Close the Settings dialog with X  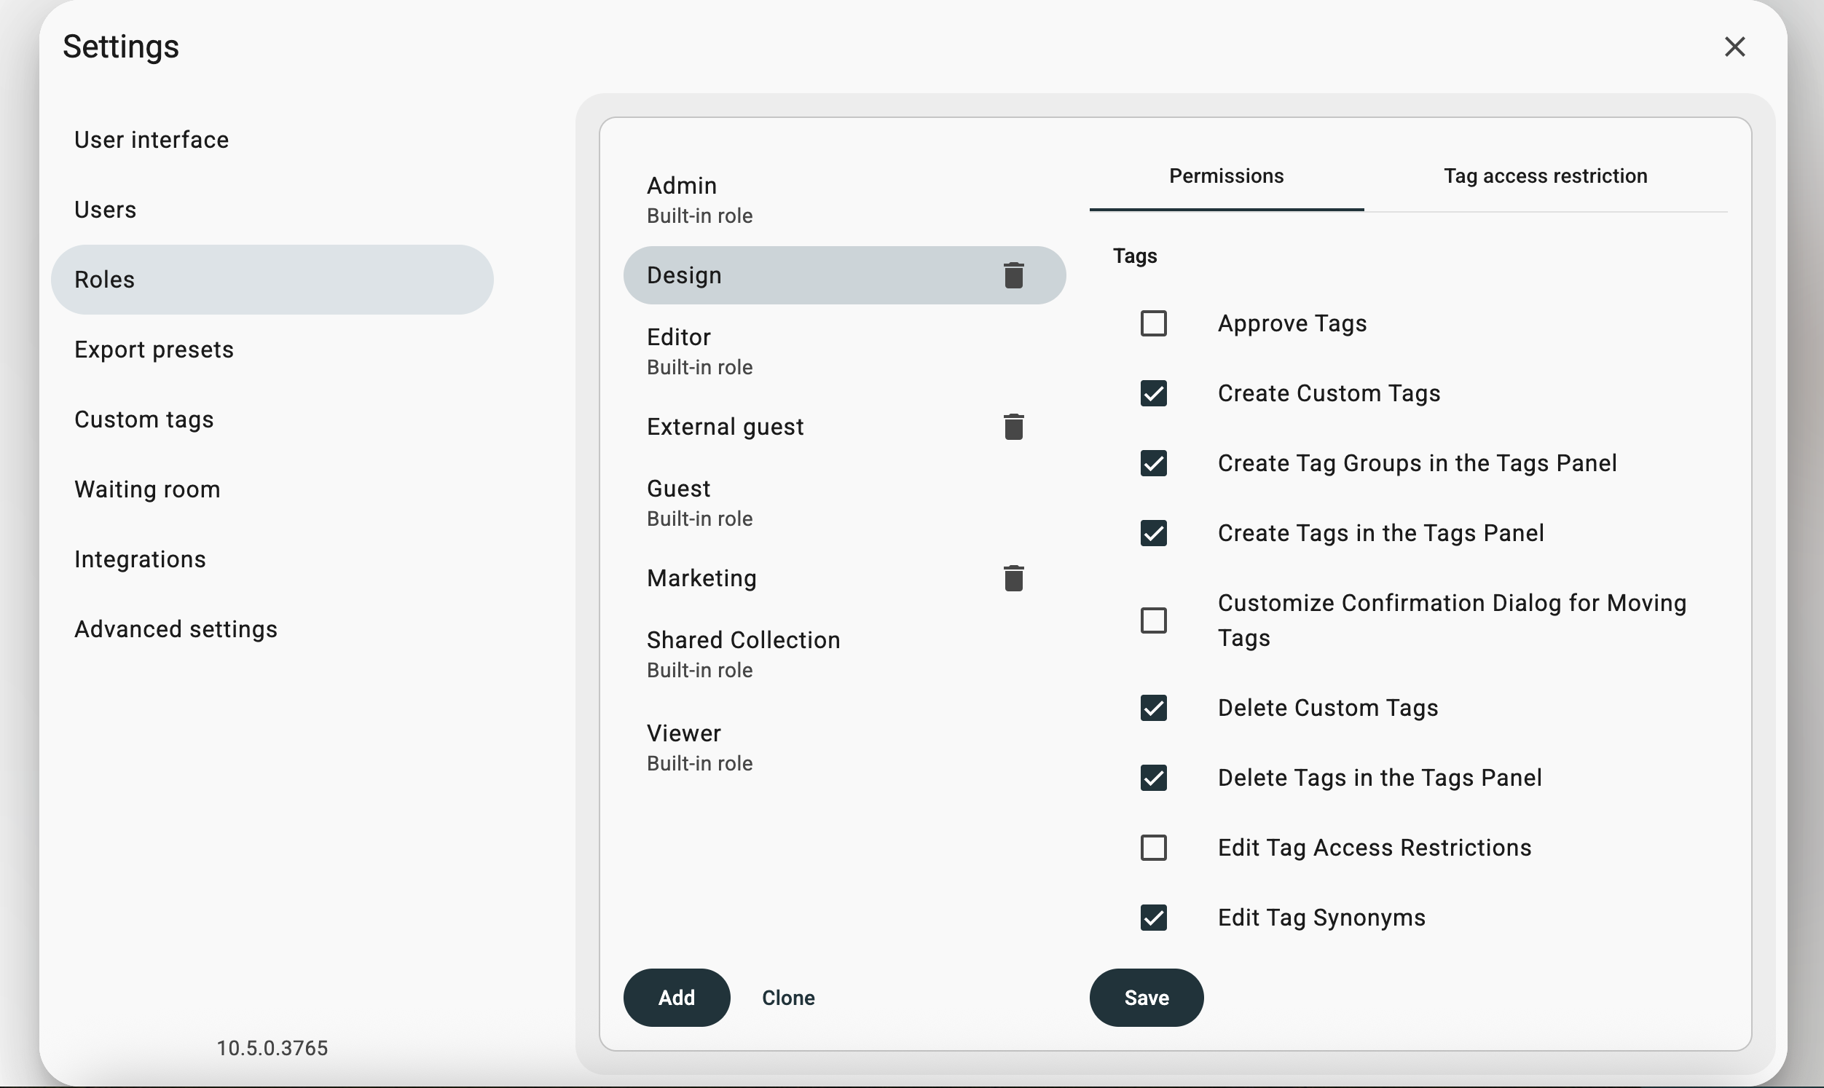[x=1734, y=47]
